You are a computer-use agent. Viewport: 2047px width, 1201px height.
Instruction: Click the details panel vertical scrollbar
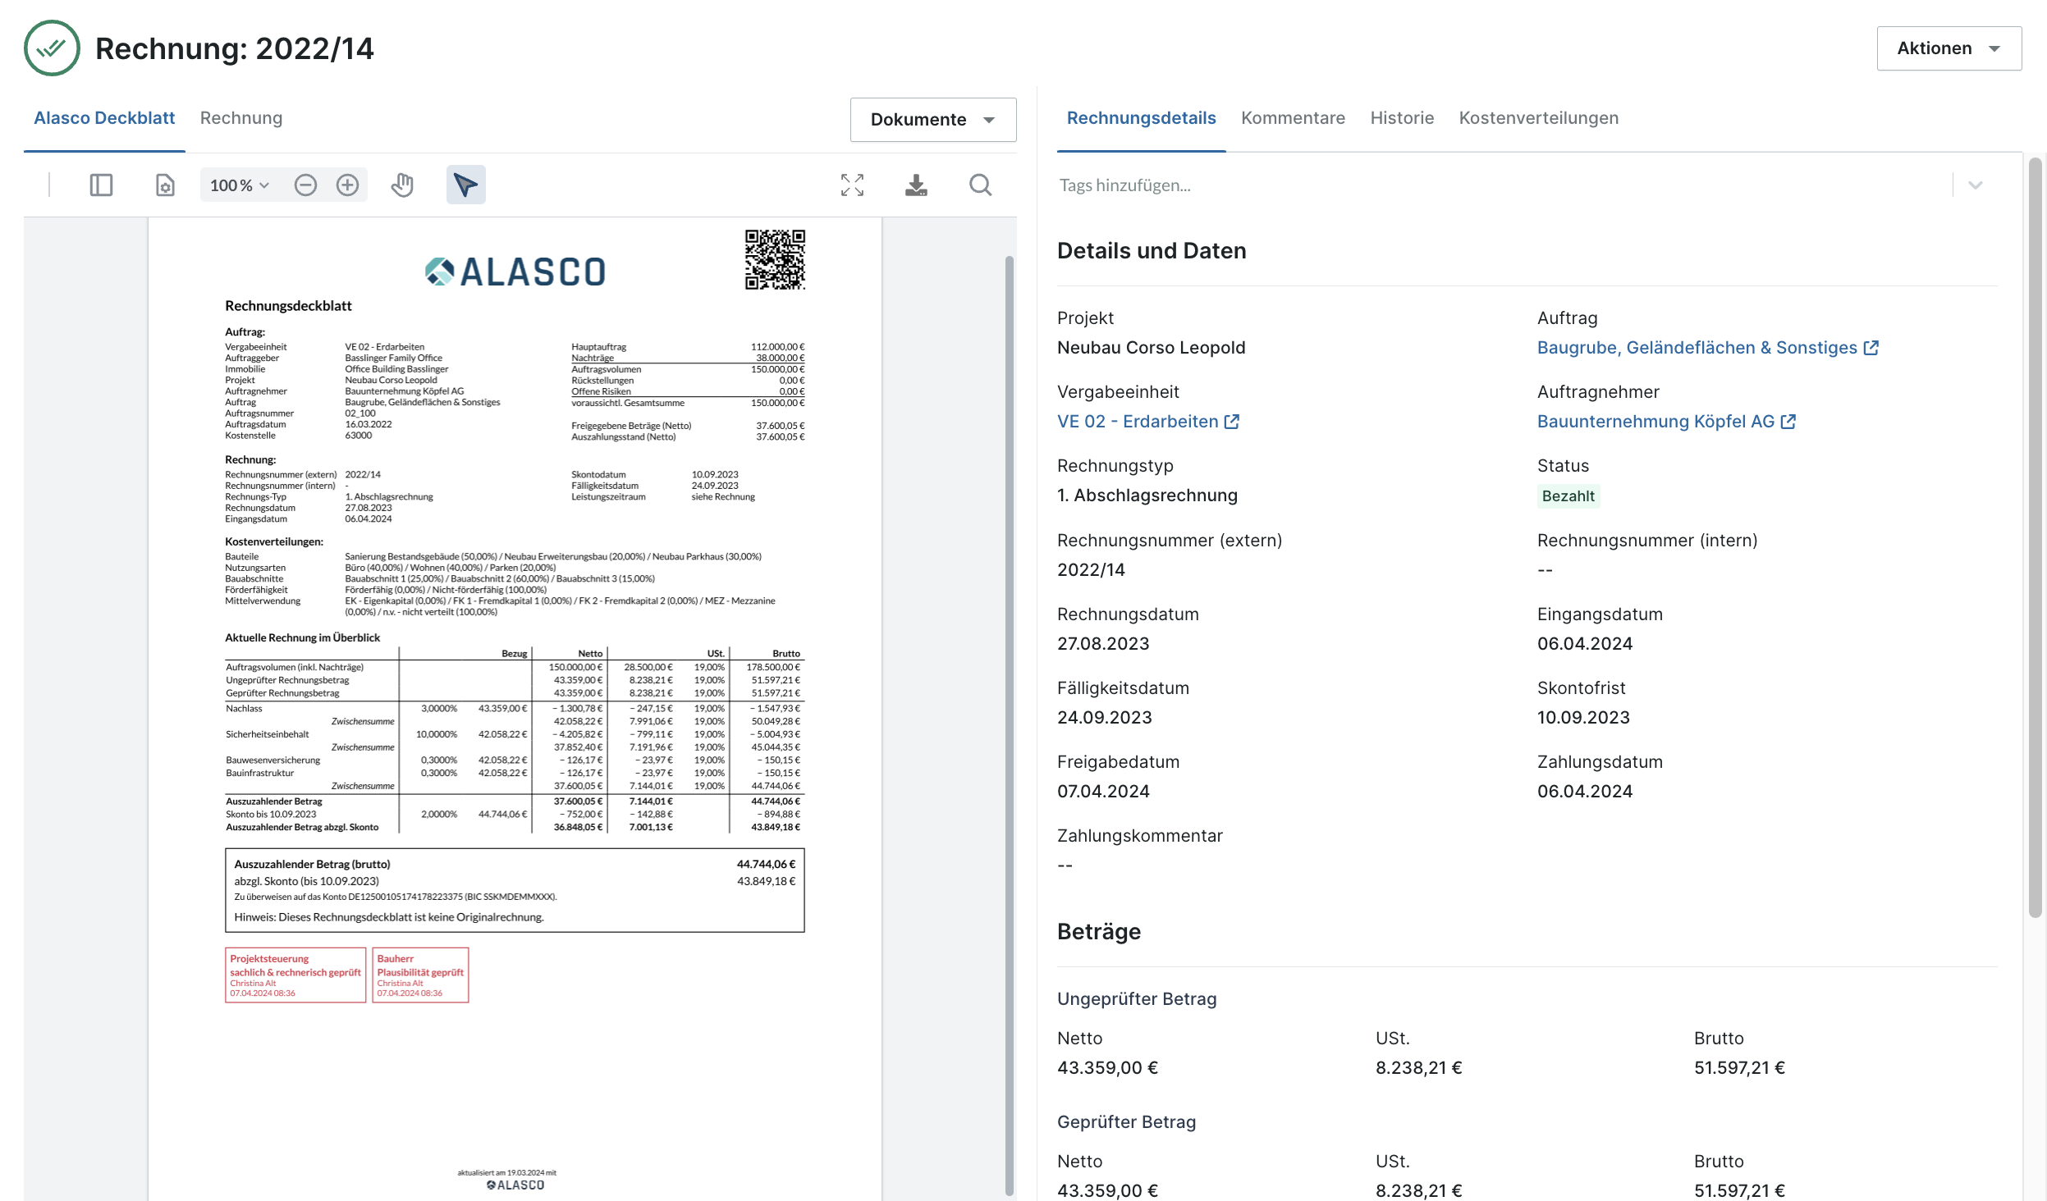(x=2035, y=537)
